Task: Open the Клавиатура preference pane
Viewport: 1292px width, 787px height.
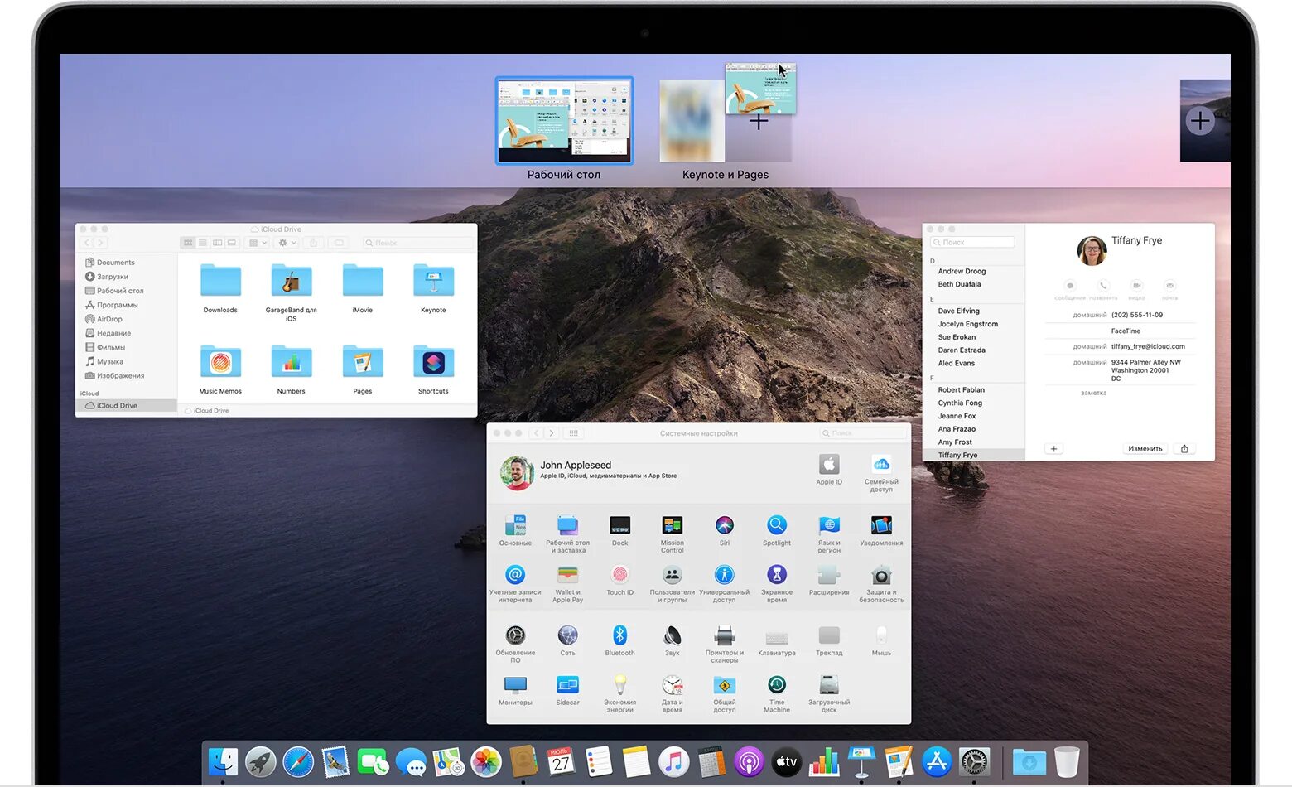Action: tap(776, 641)
